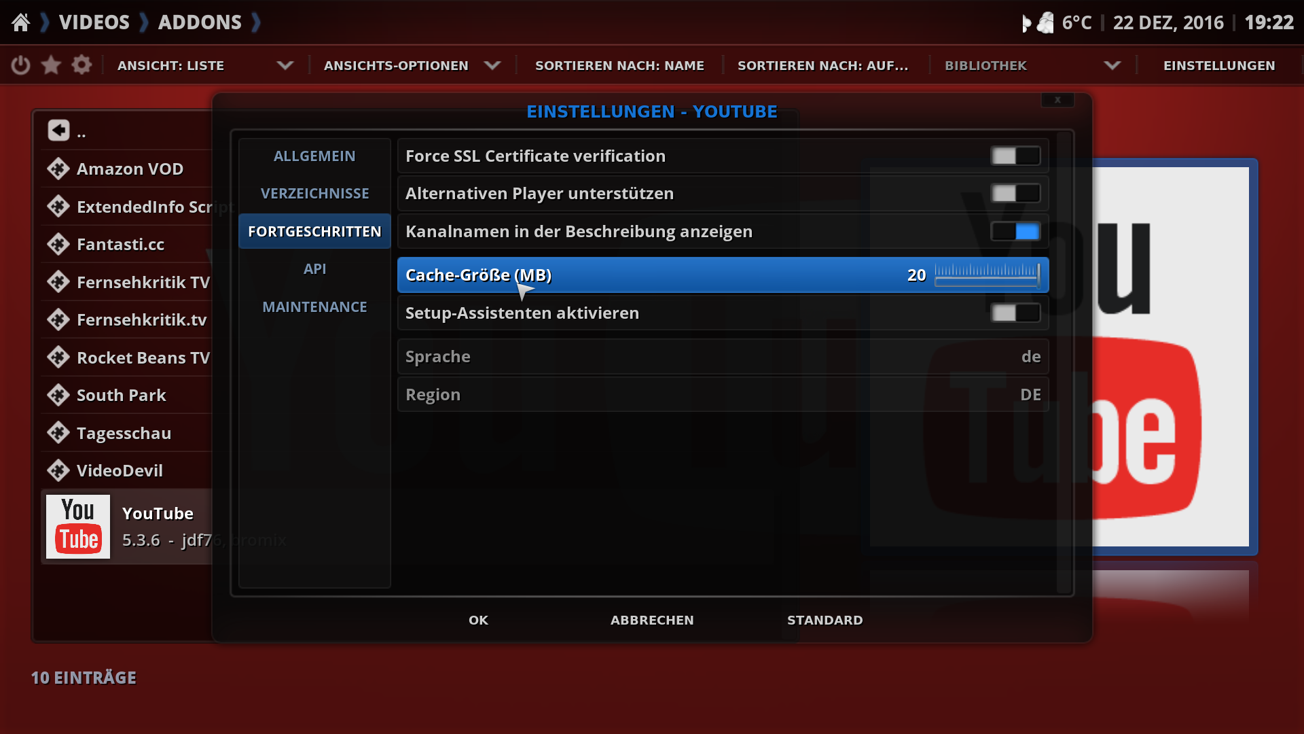Click the Abbrechen button
Screen dimensions: 1304x734
coord(652,620)
